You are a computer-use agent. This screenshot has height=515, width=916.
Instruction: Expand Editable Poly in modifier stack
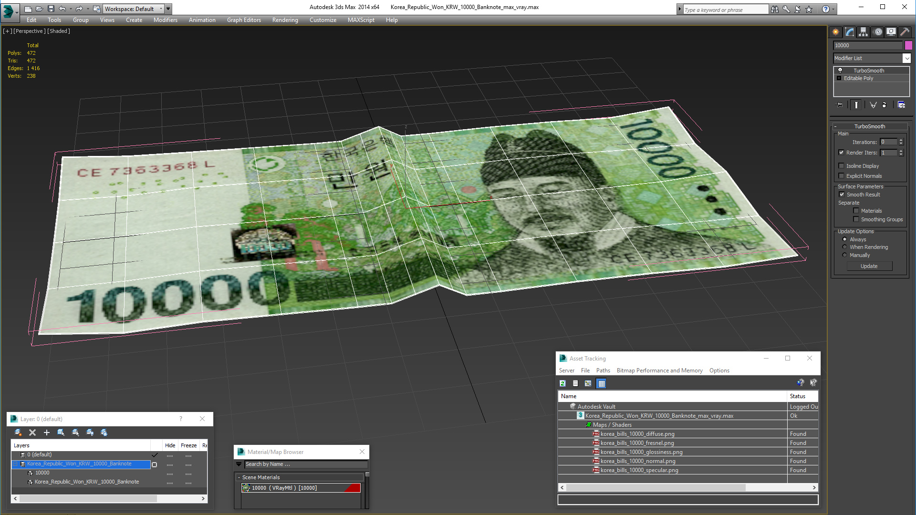click(839, 78)
